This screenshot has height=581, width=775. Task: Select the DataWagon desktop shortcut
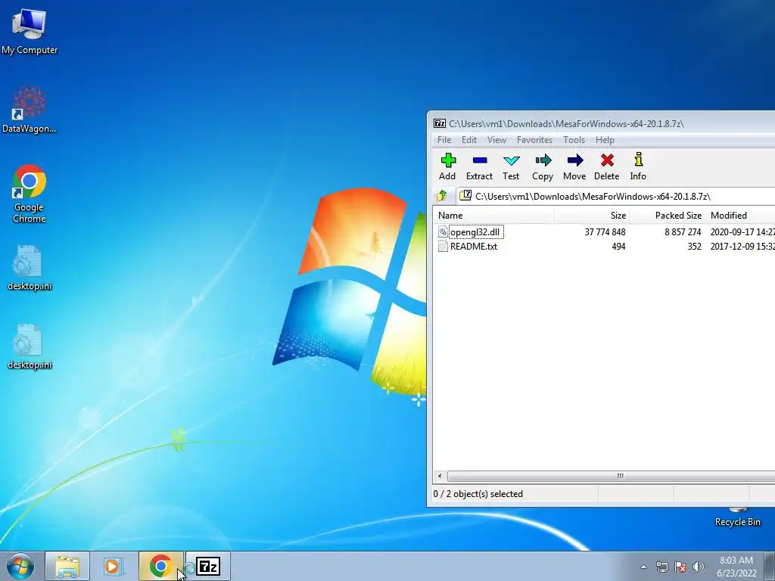pyautogui.click(x=30, y=110)
